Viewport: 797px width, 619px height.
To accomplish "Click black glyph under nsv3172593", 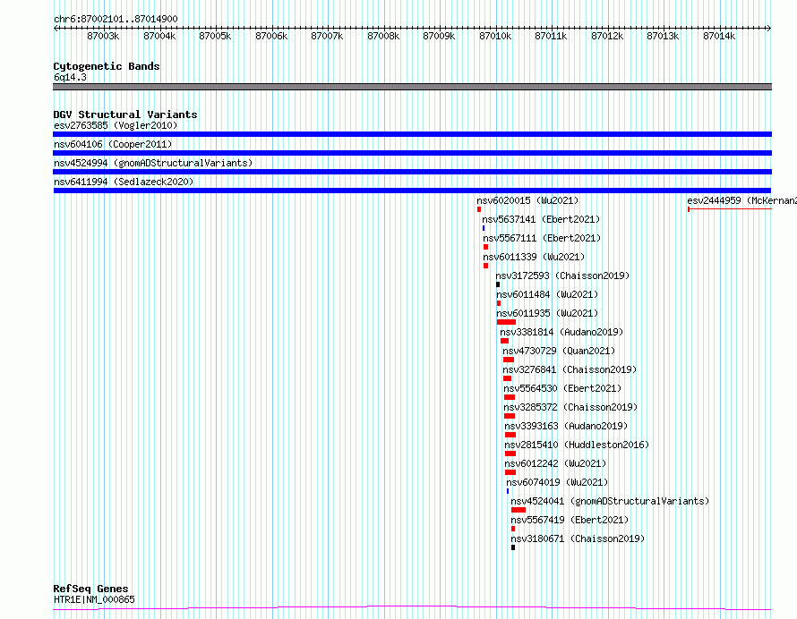I will click(498, 284).
